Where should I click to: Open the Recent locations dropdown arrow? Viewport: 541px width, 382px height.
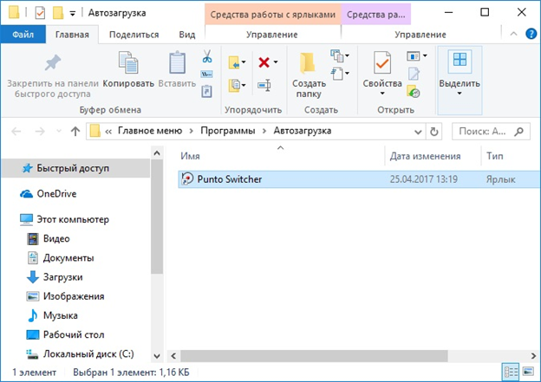(59, 132)
